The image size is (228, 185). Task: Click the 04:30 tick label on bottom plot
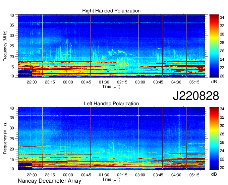176,175
